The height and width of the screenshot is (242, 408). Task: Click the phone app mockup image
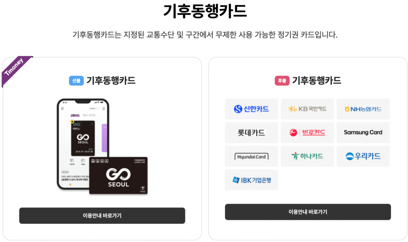tap(83, 144)
